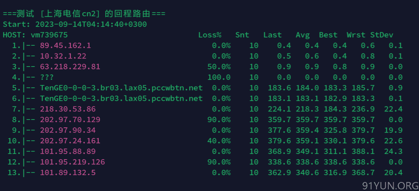
Task: Click the ??? unknown hop entry
Action: coord(47,77)
